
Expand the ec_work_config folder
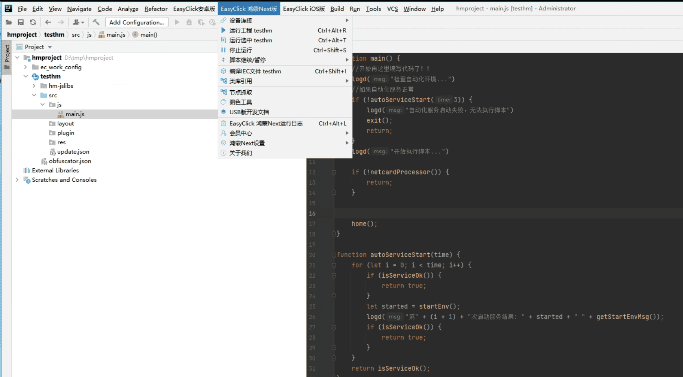(25, 67)
